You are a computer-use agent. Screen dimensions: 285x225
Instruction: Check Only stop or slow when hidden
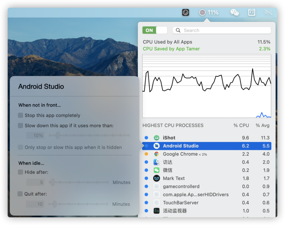(21, 147)
